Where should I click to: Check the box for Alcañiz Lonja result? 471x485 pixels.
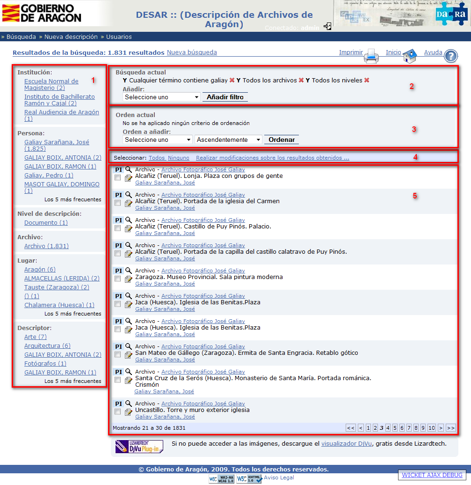[x=118, y=178]
